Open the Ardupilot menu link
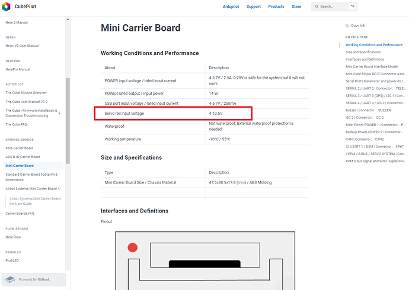Image resolution: width=409 pixels, height=290 pixels. point(231,7)
